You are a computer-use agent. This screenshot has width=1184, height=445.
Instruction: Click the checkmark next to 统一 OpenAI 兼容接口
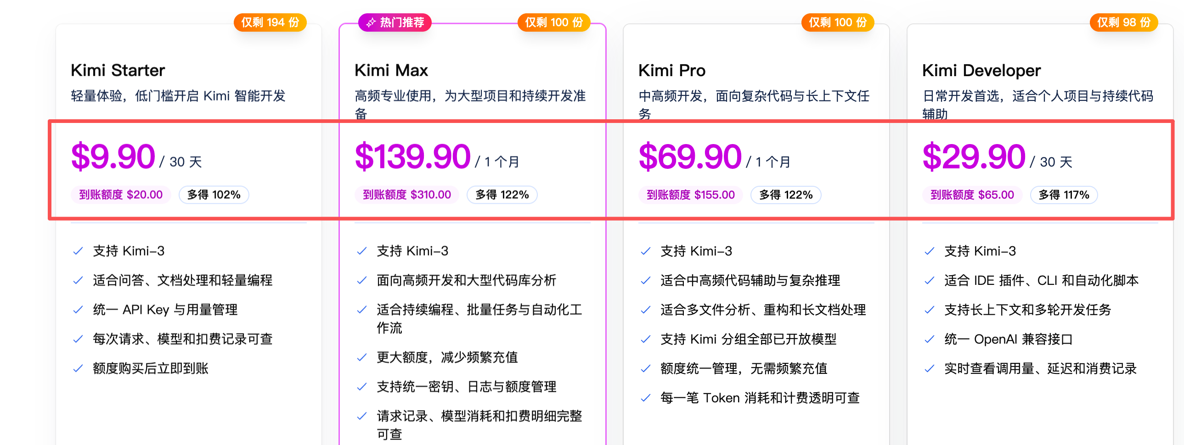click(x=930, y=339)
